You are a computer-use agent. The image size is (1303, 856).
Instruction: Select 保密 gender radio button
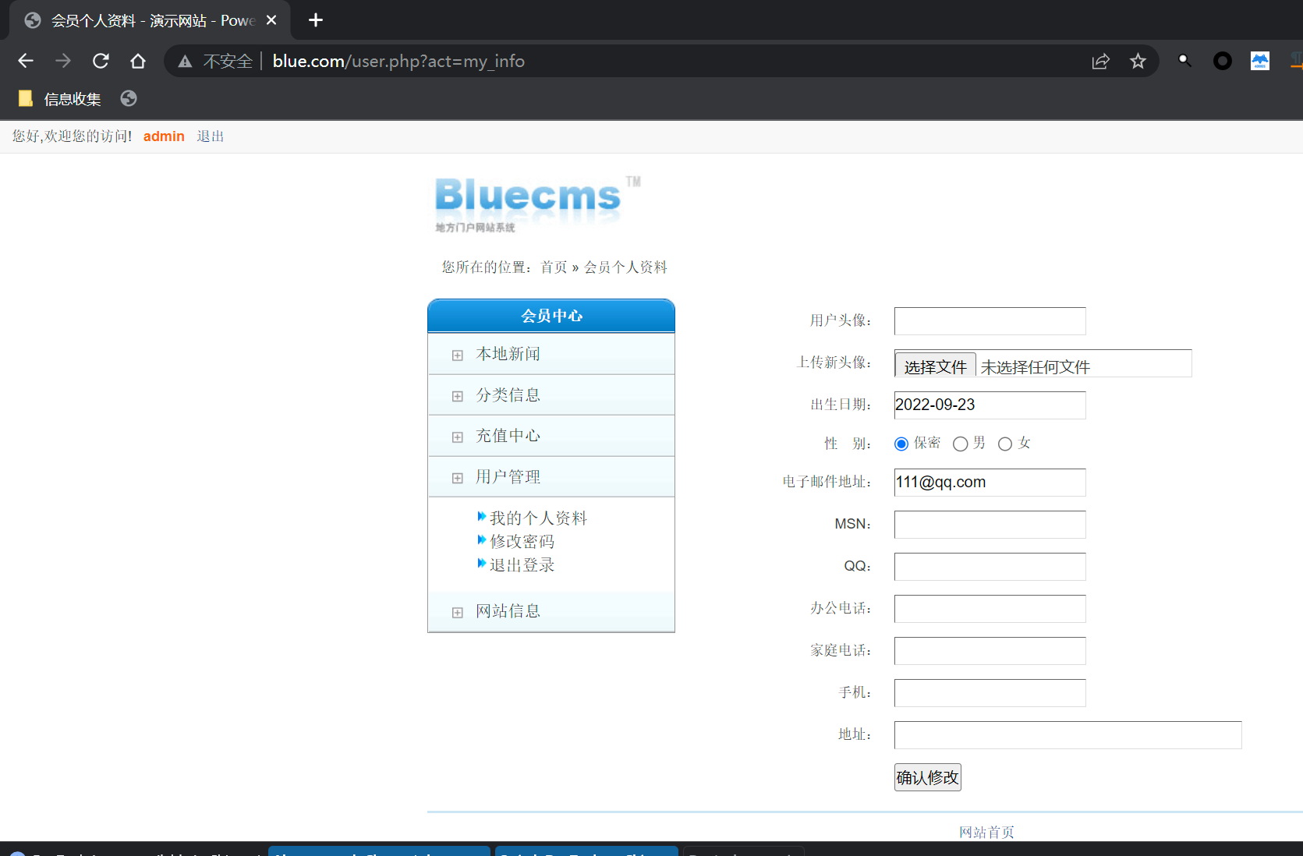[901, 444]
